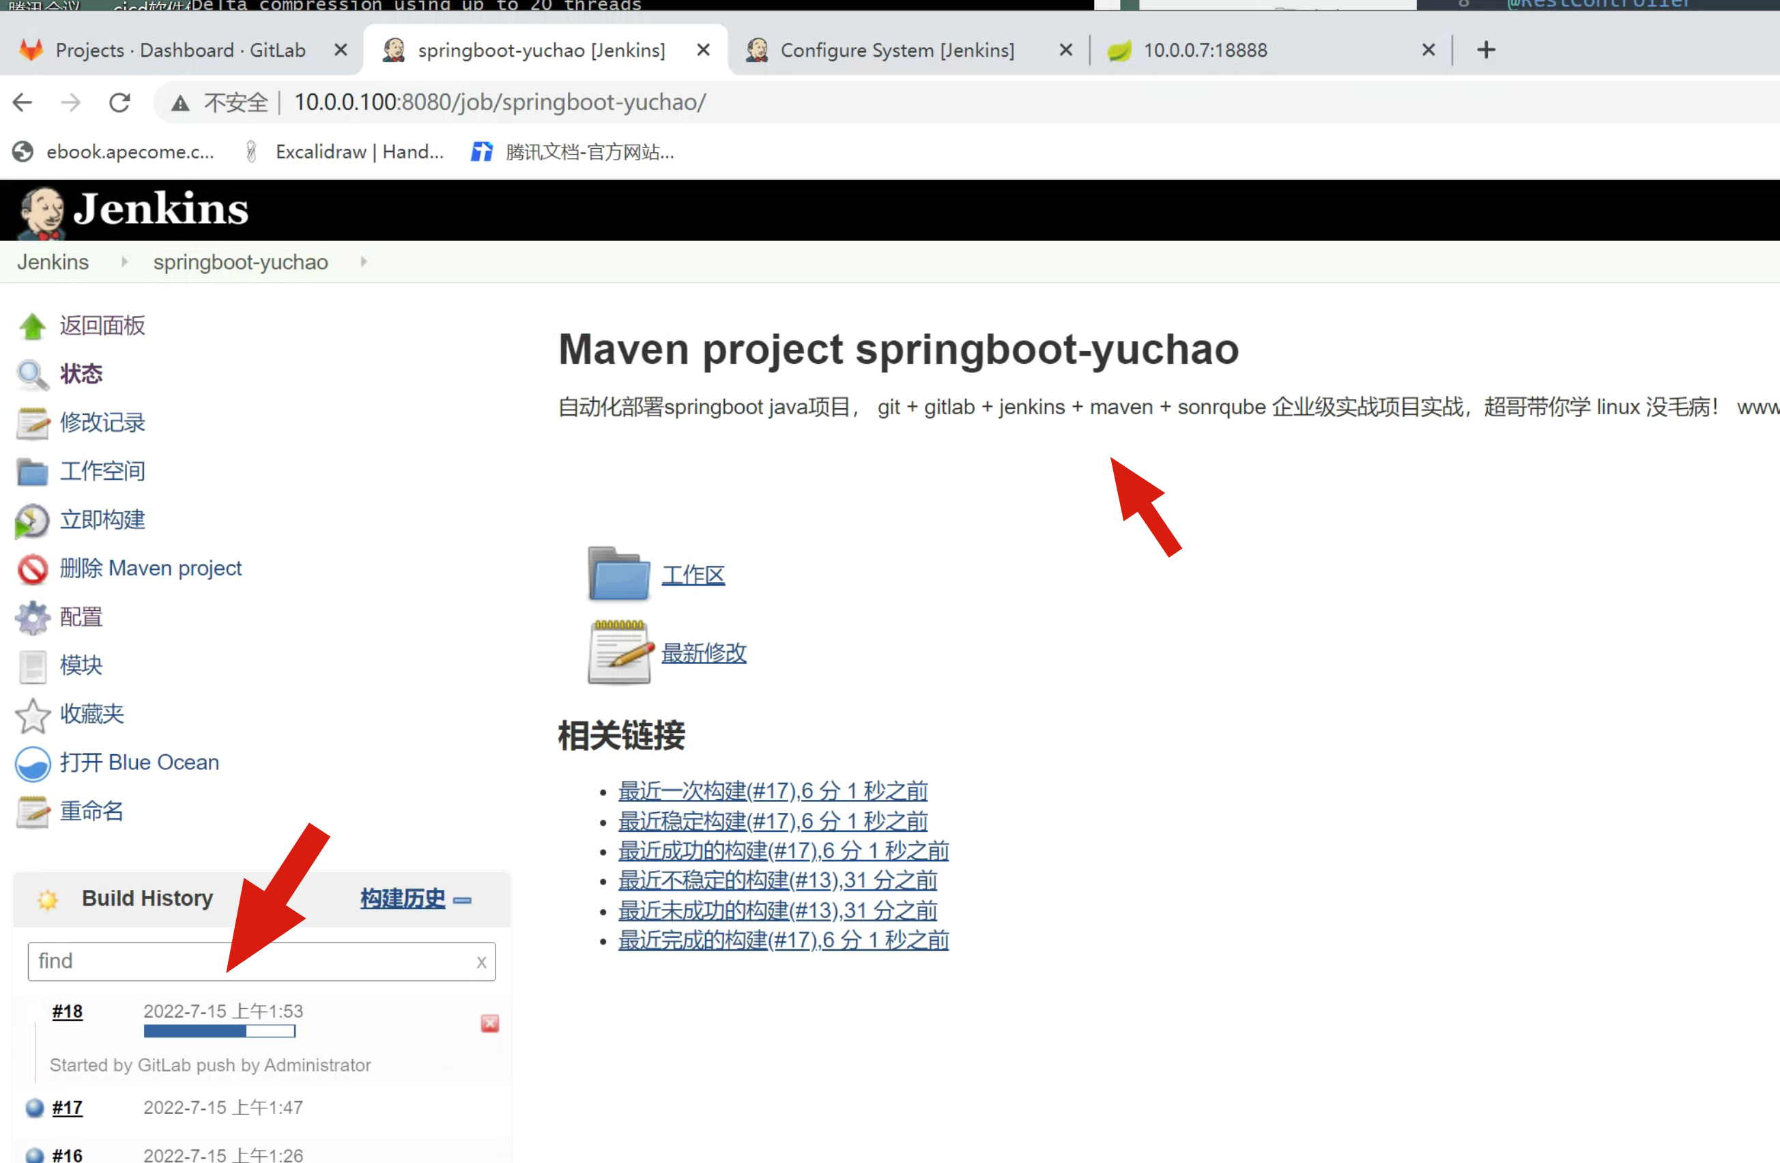Cancel build #18 with red X
The height and width of the screenshot is (1163, 1780).
489,1023
